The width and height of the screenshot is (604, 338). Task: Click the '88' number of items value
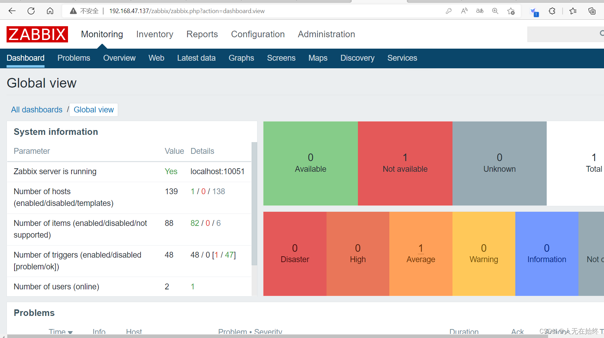tap(169, 223)
